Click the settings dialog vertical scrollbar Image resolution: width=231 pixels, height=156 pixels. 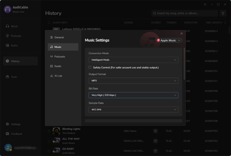coord(184,64)
